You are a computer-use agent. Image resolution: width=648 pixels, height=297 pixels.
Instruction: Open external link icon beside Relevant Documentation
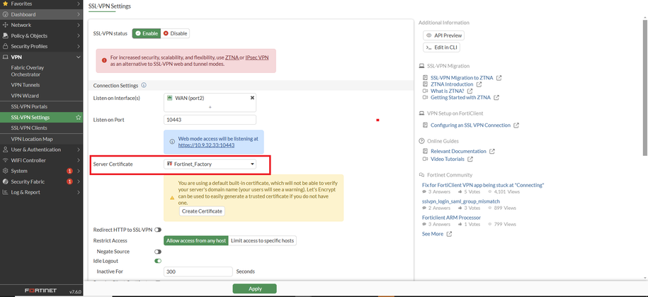491,152
